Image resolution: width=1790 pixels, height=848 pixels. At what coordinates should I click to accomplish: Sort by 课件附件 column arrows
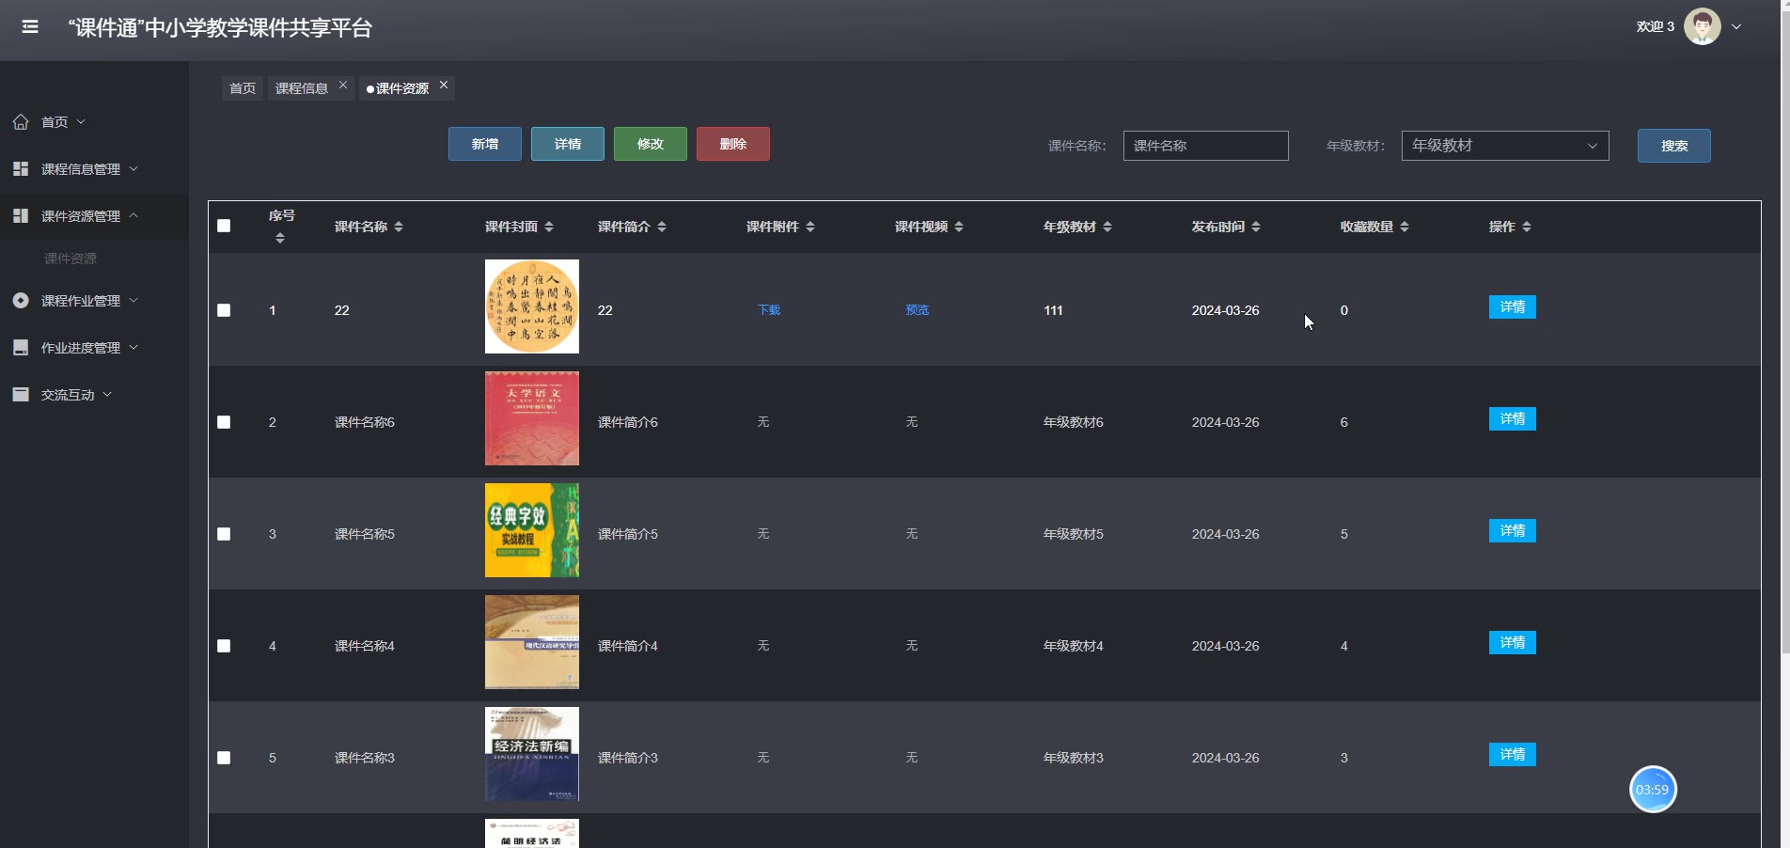[810, 227]
